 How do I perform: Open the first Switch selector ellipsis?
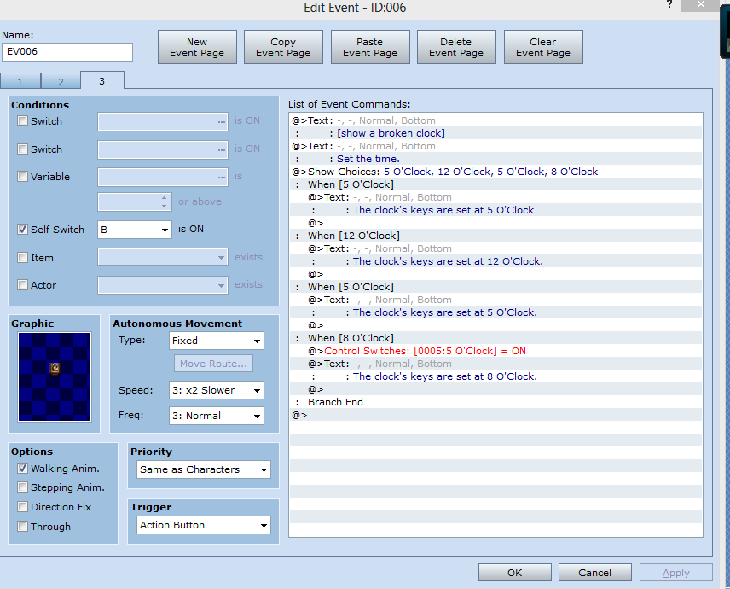(x=221, y=121)
